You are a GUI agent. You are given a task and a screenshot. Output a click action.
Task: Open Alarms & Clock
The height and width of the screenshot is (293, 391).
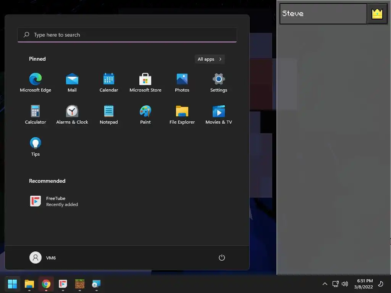(72, 114)
